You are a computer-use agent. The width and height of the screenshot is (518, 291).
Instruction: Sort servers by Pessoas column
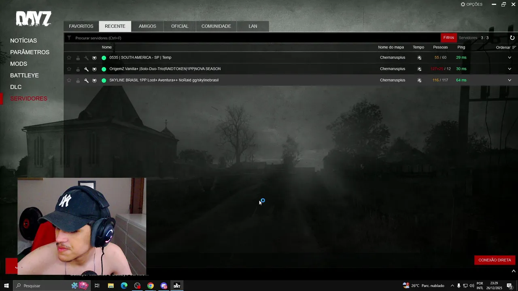pyautogui.click(x=440, y=47)
